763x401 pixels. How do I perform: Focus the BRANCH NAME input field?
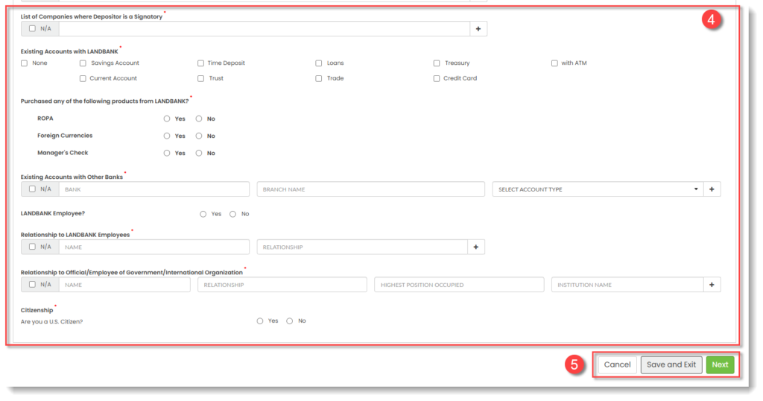tap(371, 189)
